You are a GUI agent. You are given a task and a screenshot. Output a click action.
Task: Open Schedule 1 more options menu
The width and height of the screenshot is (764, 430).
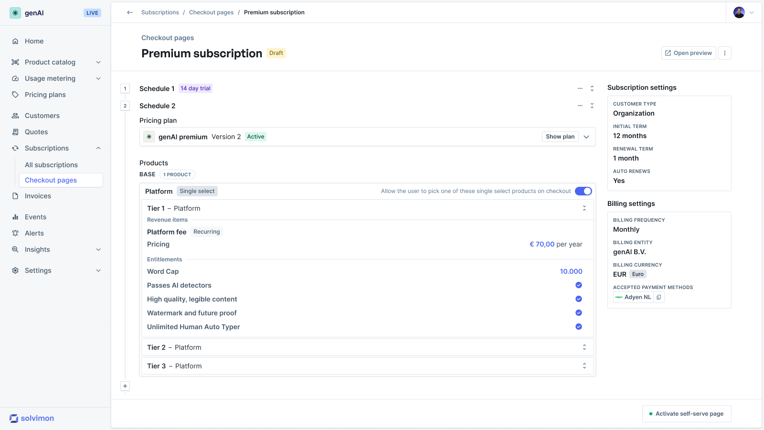[580, 88]
